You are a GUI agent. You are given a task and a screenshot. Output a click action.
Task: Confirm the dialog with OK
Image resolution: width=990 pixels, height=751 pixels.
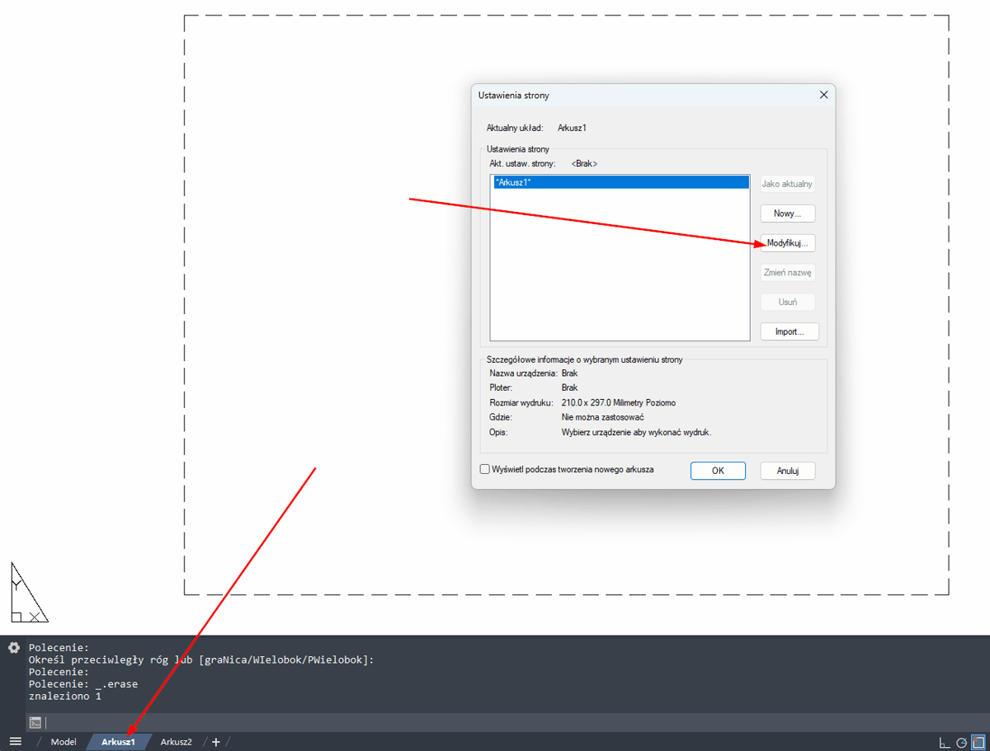(x=718, y=471)
